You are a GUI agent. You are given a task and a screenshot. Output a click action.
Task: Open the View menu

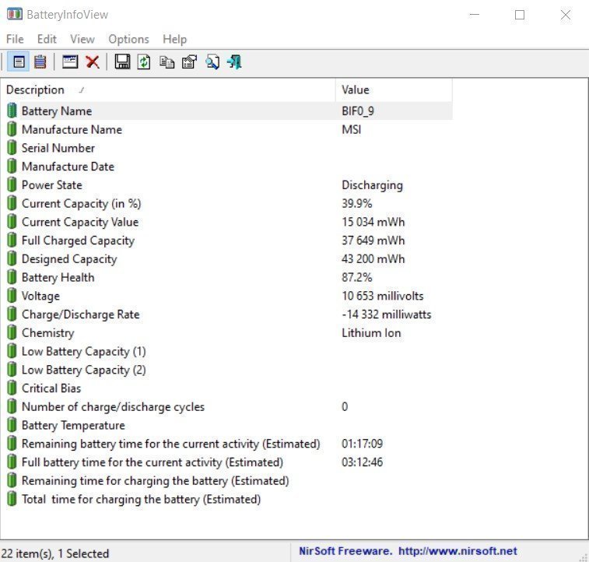tap(82, 39)
